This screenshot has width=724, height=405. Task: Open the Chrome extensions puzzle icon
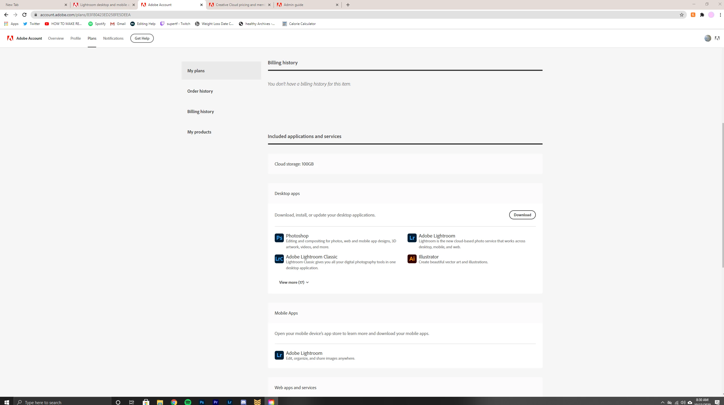point(702,15)
